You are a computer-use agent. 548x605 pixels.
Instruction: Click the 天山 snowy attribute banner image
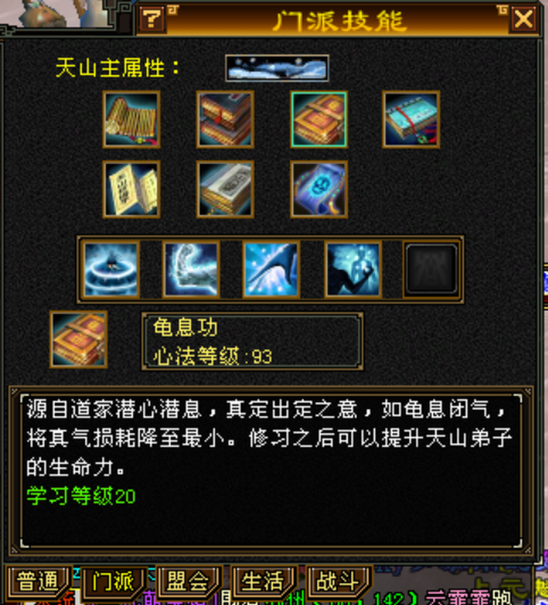click(277, 69)
